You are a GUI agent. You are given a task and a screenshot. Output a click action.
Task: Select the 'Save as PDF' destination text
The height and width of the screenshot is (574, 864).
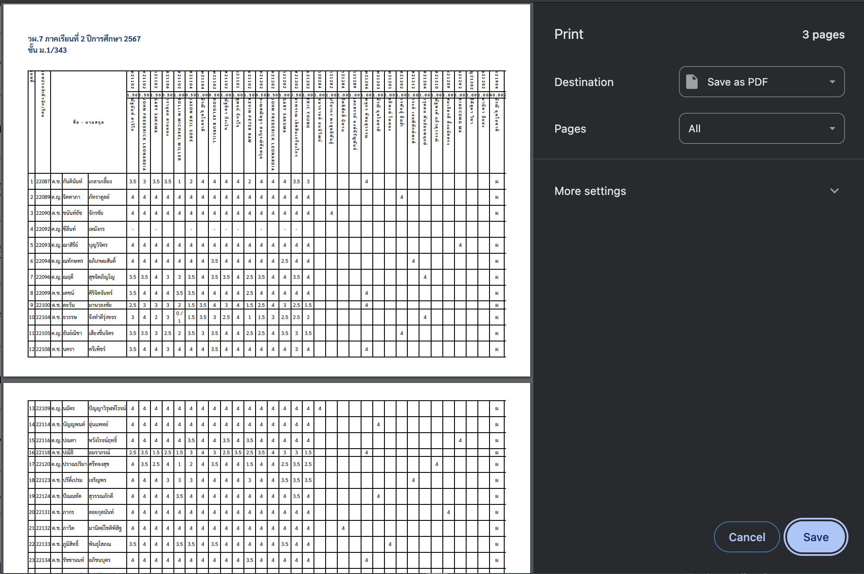coord(737,82)
